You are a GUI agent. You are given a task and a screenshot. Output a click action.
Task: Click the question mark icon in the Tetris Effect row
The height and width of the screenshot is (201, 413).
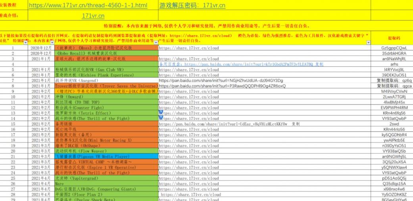[161, 112]
